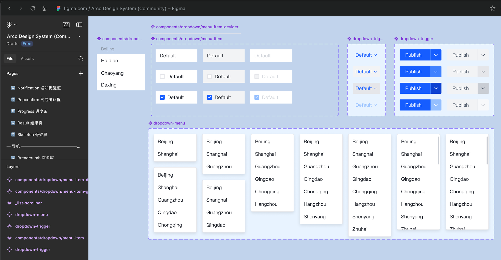Expand the file name dropdown chevron
This screenshot has height=260, width=501.
click(79, 36)
